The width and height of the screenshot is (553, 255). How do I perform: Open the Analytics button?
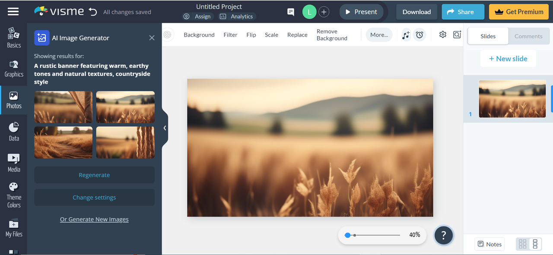pos(237,16)
